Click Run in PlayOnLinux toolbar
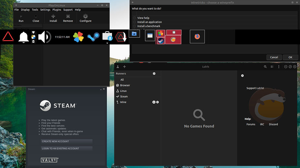The width and height of the screenshot is (300, 168). [21, 18]
